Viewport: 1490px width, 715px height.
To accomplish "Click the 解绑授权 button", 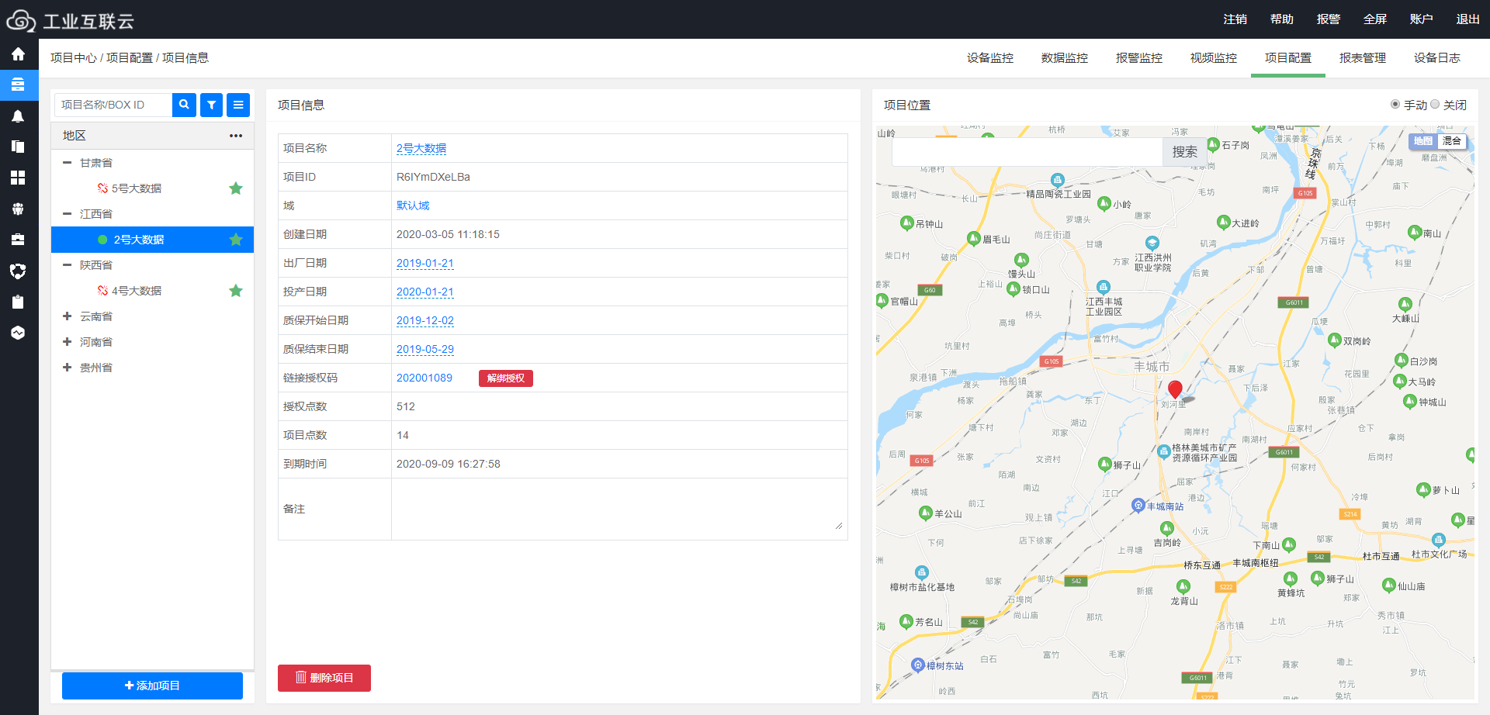I will [x=506, y=378].
